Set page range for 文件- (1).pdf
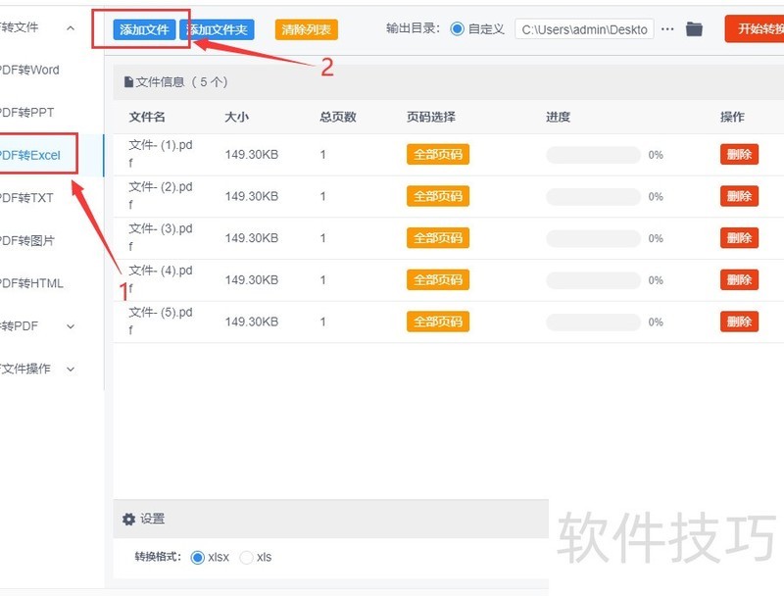The height and width of the screenshot is (596, 784). [x=438, y=155]
